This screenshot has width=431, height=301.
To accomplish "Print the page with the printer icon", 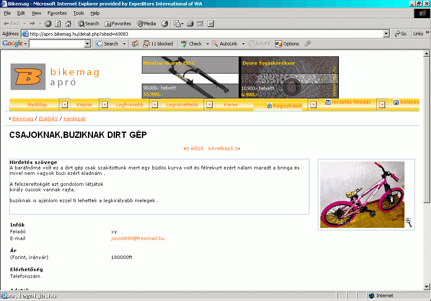I will tap(190, 24).
